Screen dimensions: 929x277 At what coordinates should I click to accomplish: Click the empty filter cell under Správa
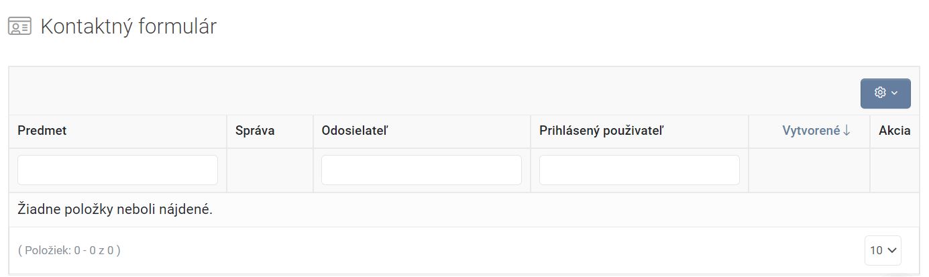tap(270, 170)
